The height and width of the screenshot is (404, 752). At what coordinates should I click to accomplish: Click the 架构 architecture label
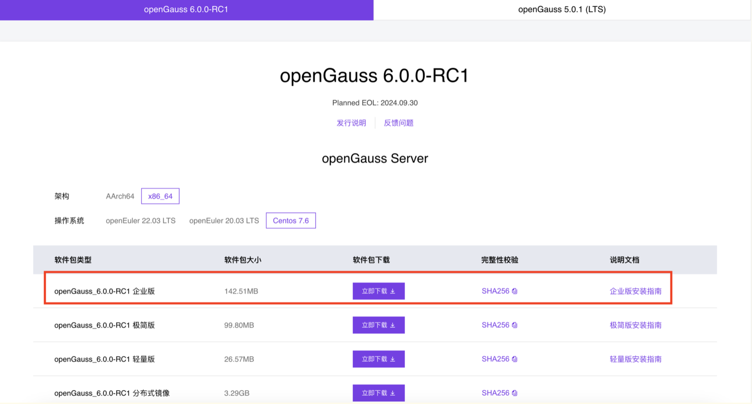tap(62, 196)
